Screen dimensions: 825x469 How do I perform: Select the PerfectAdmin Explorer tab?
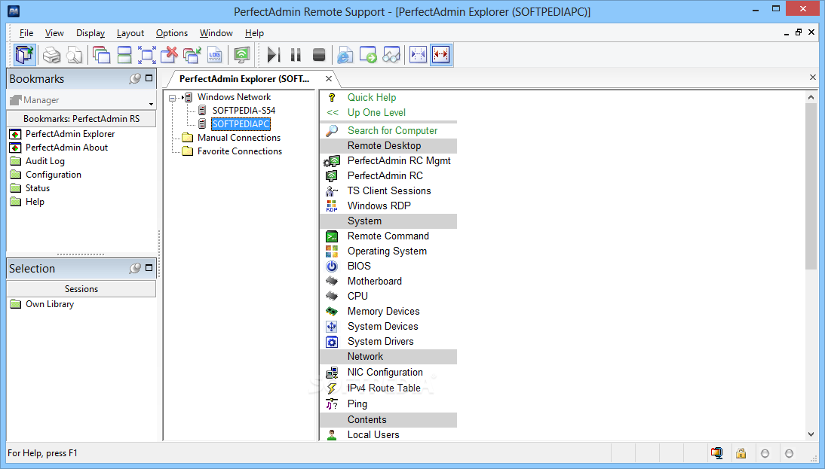[x=244, y=79]
